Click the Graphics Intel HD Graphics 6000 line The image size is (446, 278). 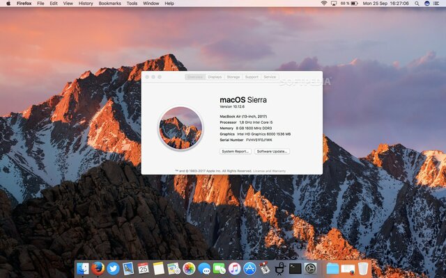click(x=255, y=134)
